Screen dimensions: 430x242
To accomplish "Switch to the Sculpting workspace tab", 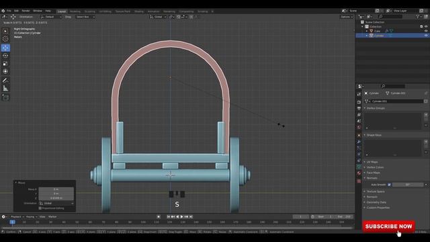I will tap(89, 11).
